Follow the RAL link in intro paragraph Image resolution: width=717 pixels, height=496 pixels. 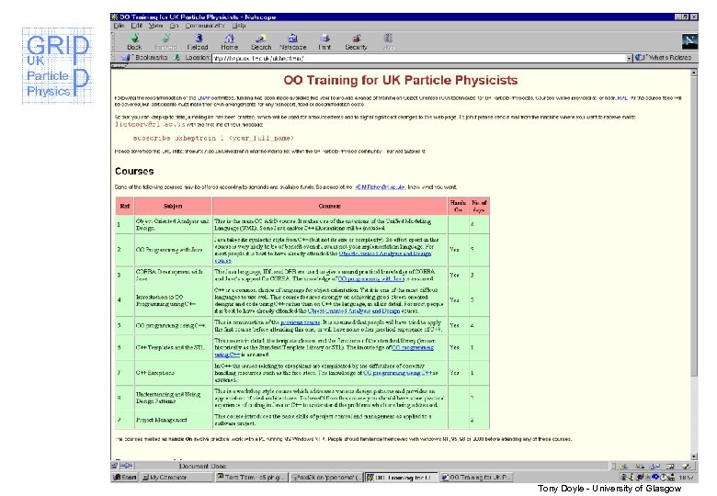[x=622, y=97]
